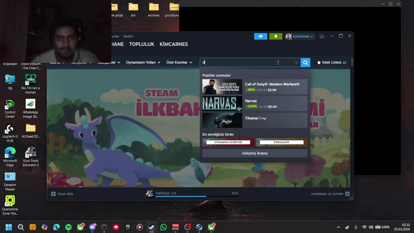
Task: Click the Popüler aramalar heading
Action: tap(216, 75)
